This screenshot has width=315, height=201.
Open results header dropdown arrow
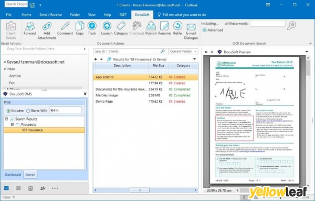(194, 59)
